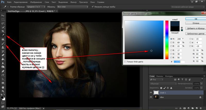Enable the 'Только Web-цвета' checkbox
The height and width of the screenshot is (110, 206).
[x=126, y=62]
